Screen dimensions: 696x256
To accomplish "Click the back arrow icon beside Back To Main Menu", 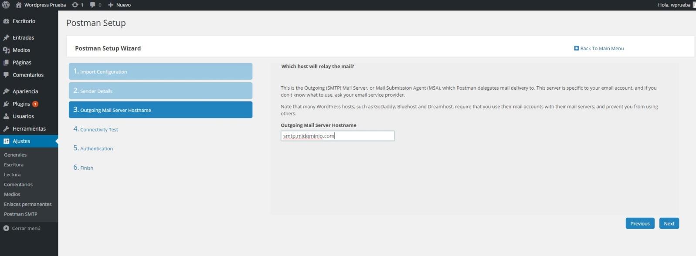I will (576, 48).
